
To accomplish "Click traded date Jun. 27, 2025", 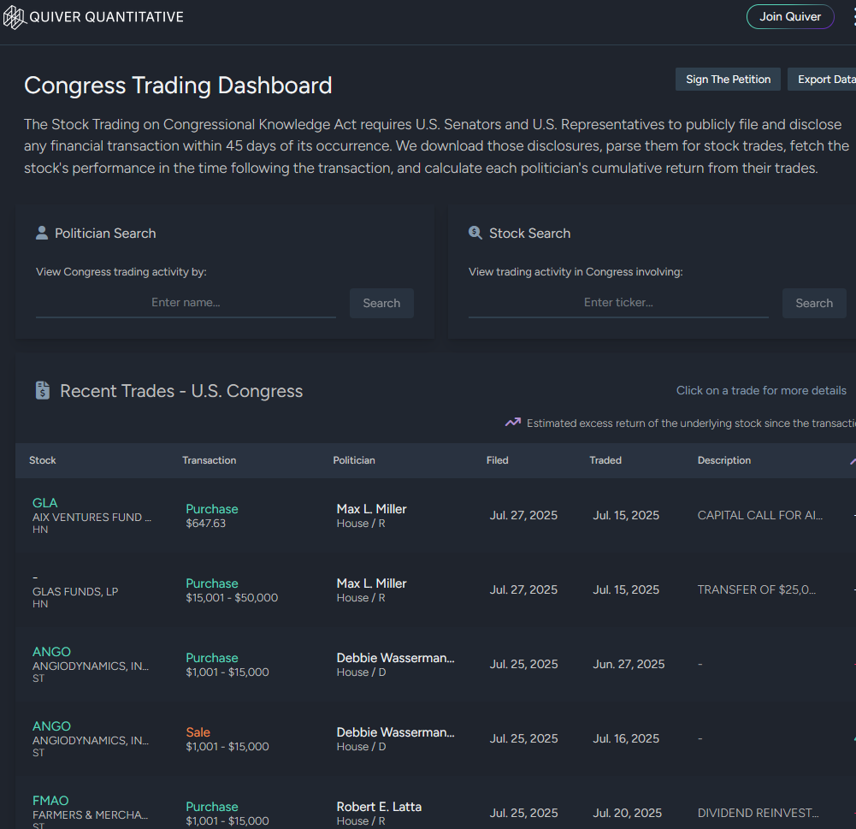I will point(629,664).
